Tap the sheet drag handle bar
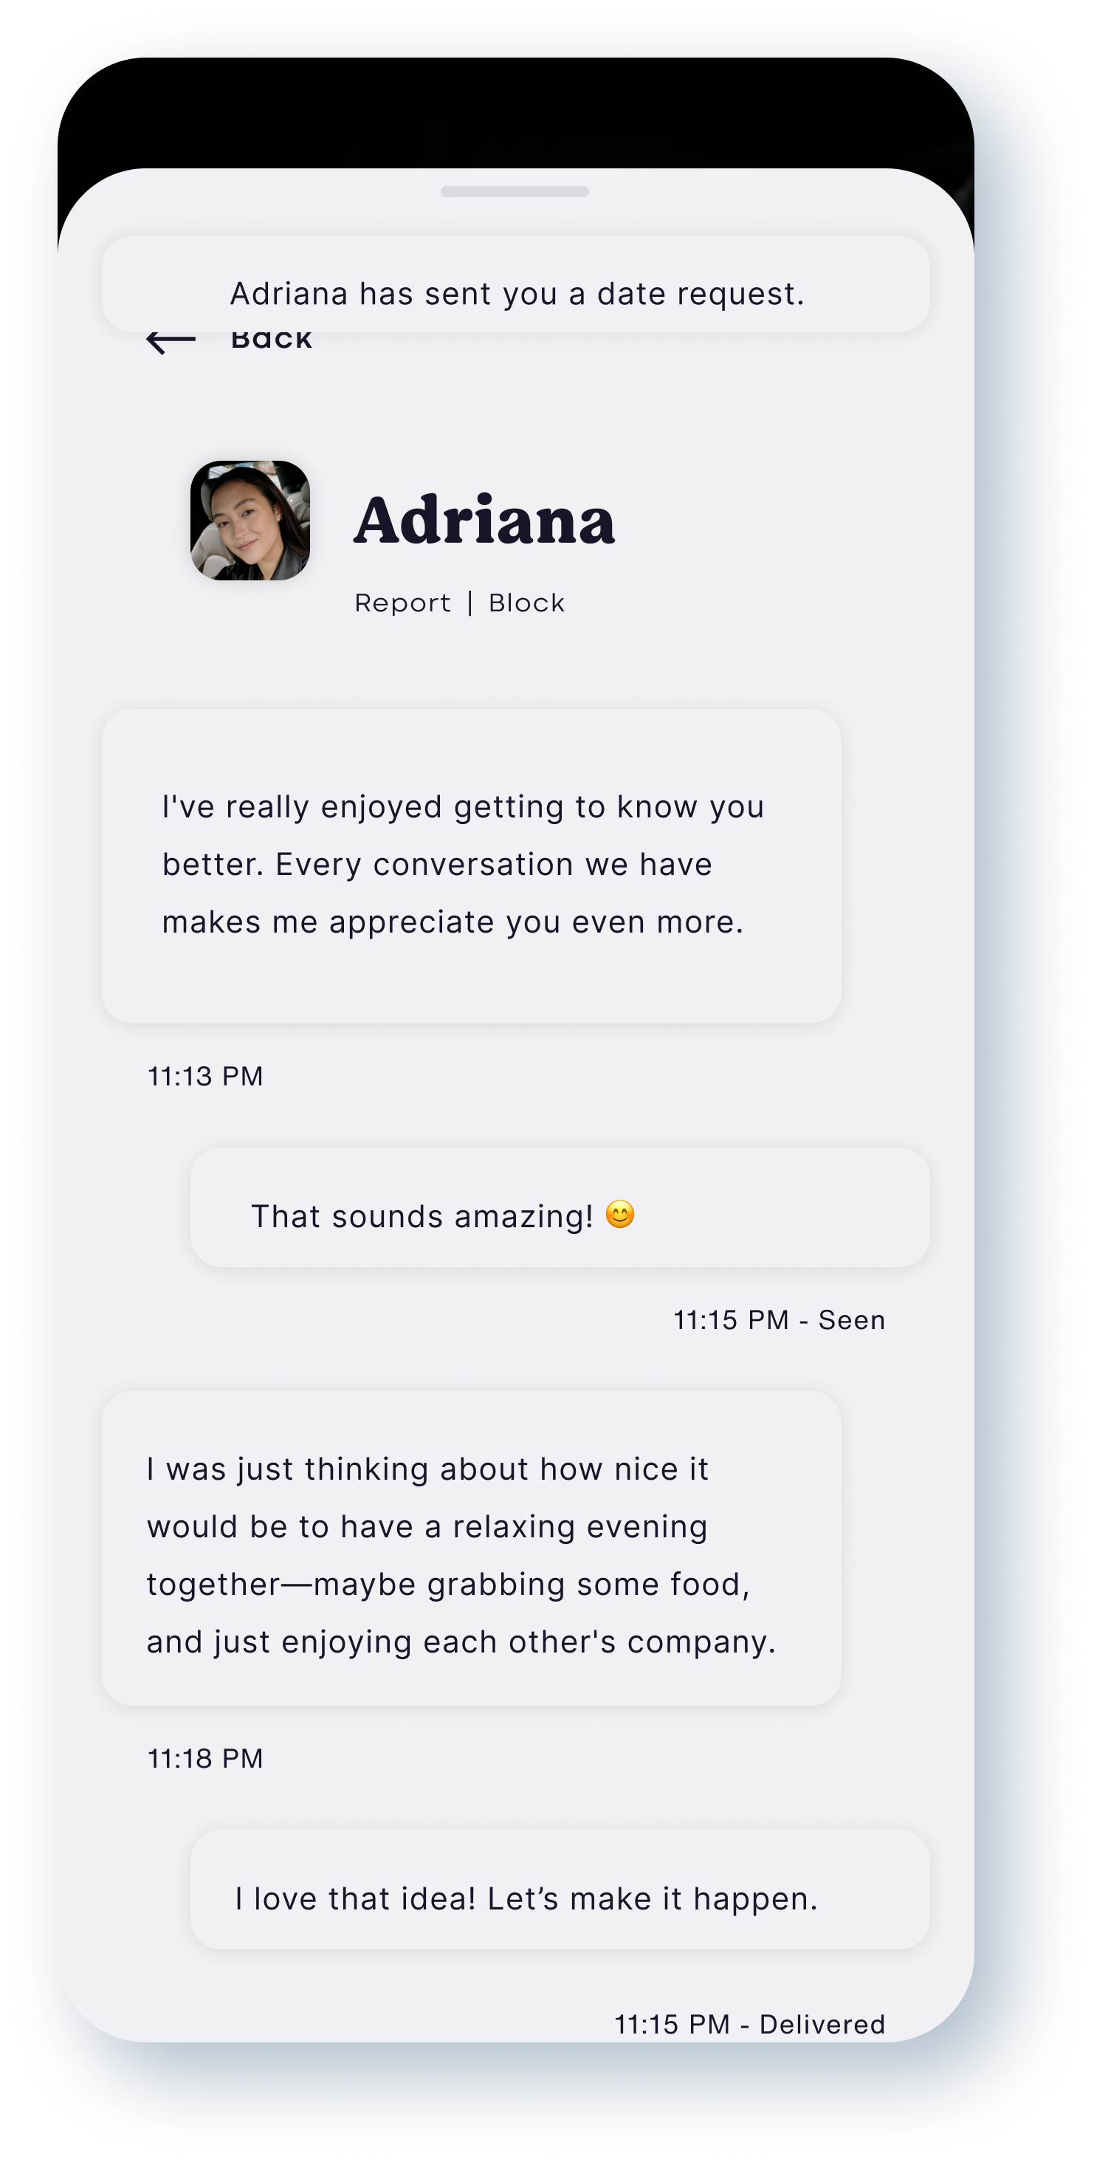This screenshot has width=1094, height=2162. 515,191
